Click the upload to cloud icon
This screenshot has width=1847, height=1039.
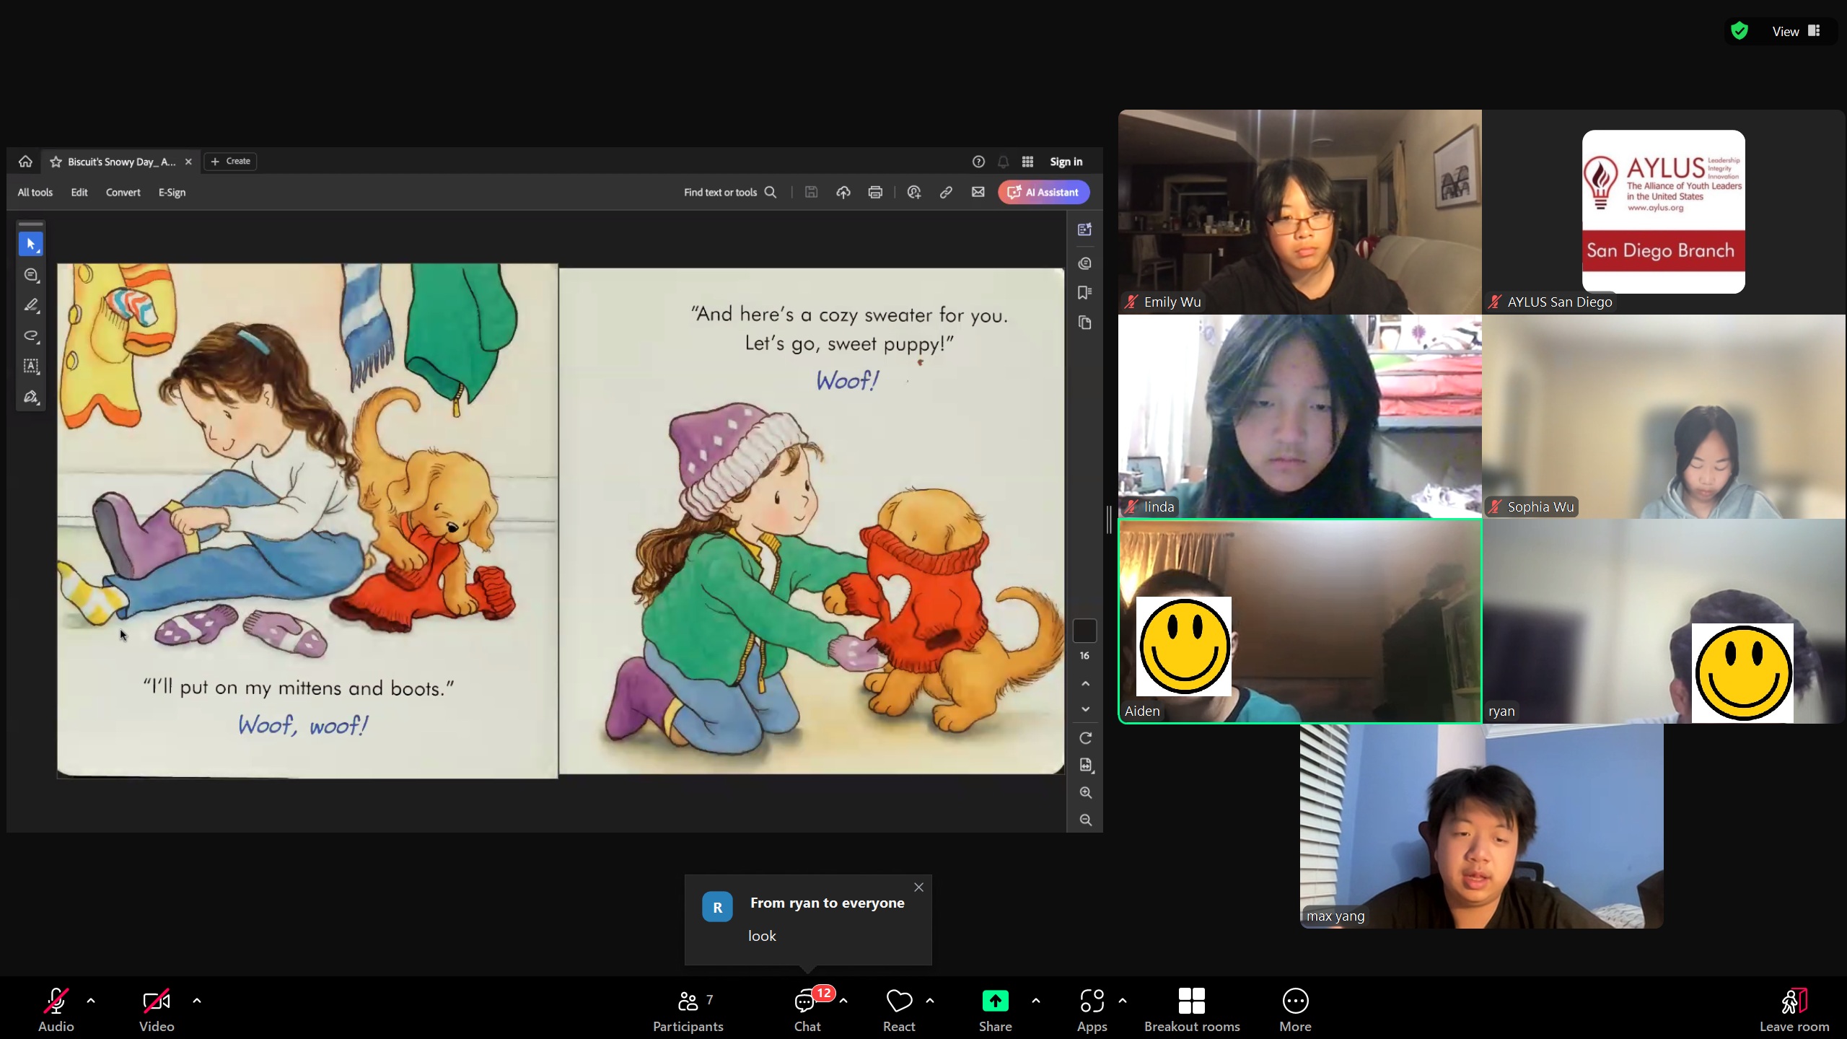843,192
